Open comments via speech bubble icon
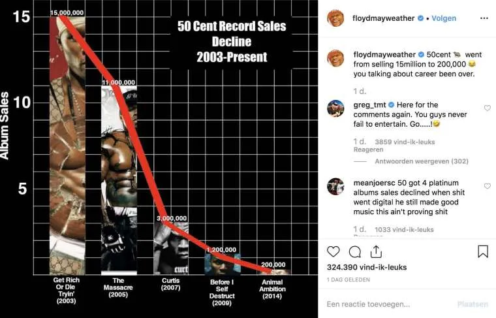Viewport: 496px width, 318px height. [355, 251]
